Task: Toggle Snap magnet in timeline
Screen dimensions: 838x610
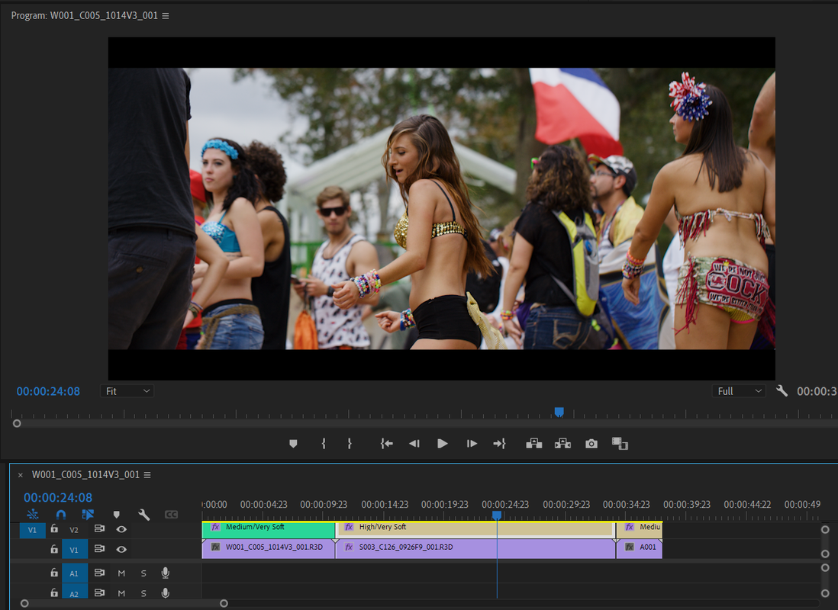Action: coord(61,515)
